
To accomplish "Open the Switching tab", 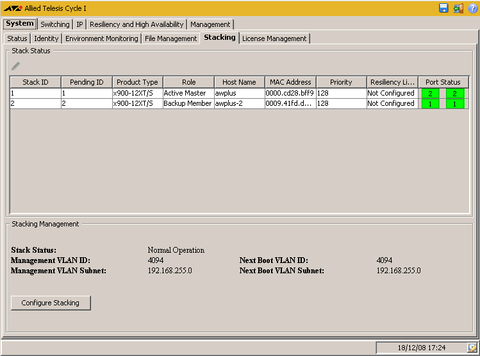I will click(x=55, y=24).
